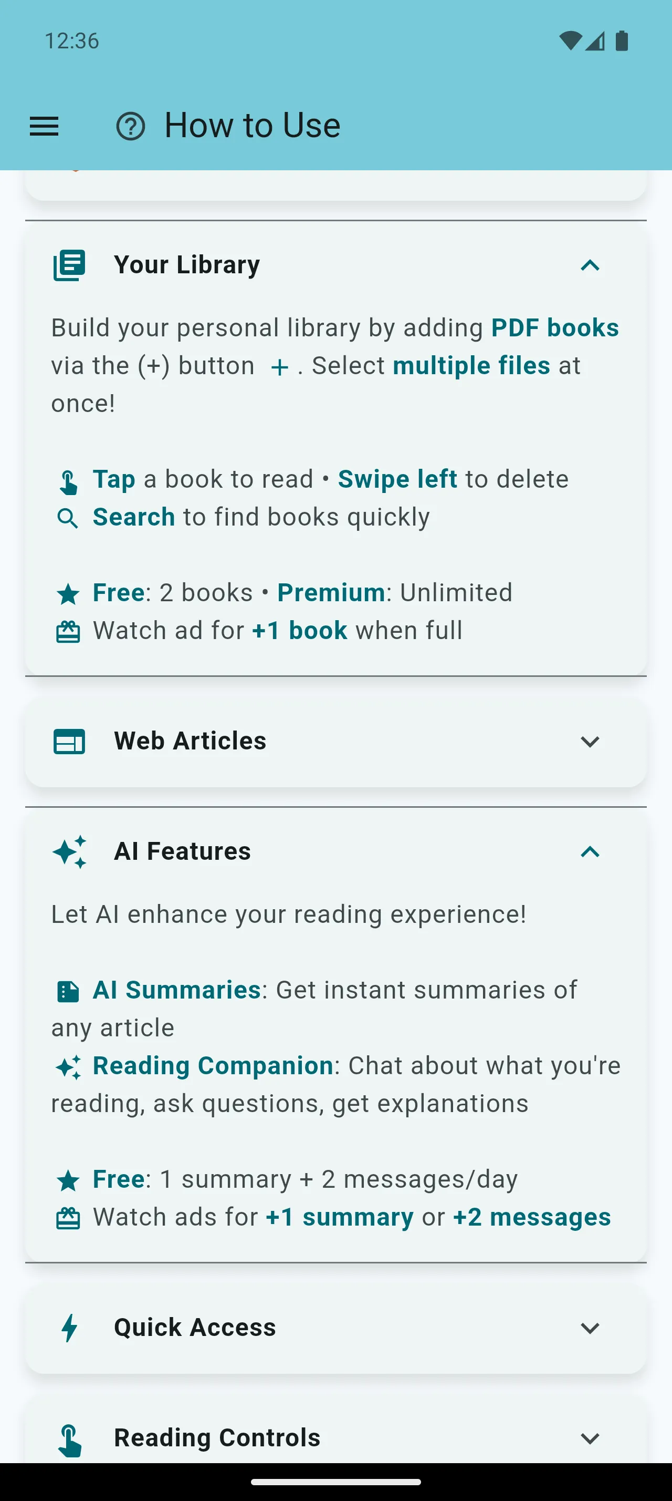Click the Quick Access lightning icon

pos(69,1329)
